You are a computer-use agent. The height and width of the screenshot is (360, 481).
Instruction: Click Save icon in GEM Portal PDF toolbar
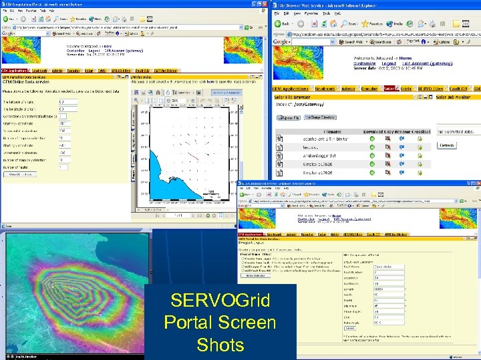[136, 92]
